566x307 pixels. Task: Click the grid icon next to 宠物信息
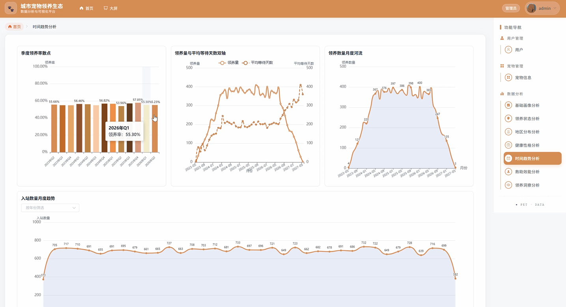click(x=508, y=78)
